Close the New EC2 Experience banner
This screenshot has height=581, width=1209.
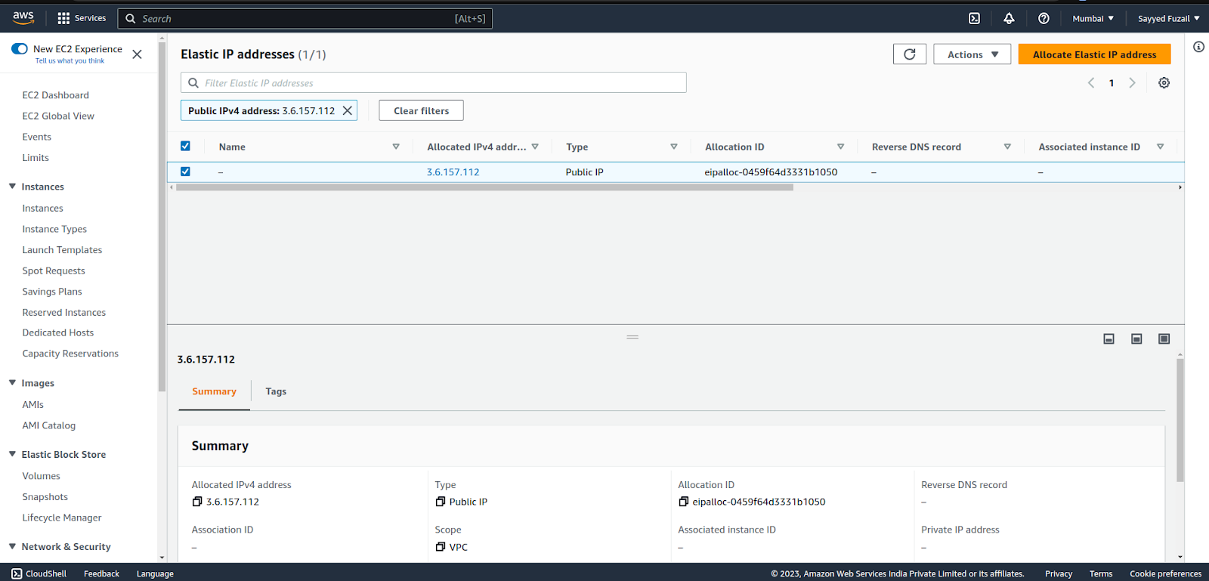pyautogui.click(x=137, y=54)
